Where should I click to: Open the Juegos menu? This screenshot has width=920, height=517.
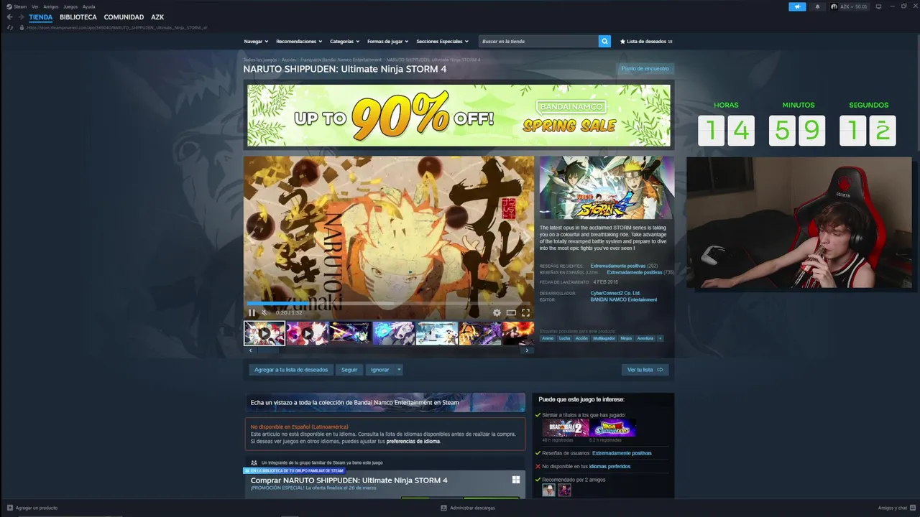tap(70, 6)
